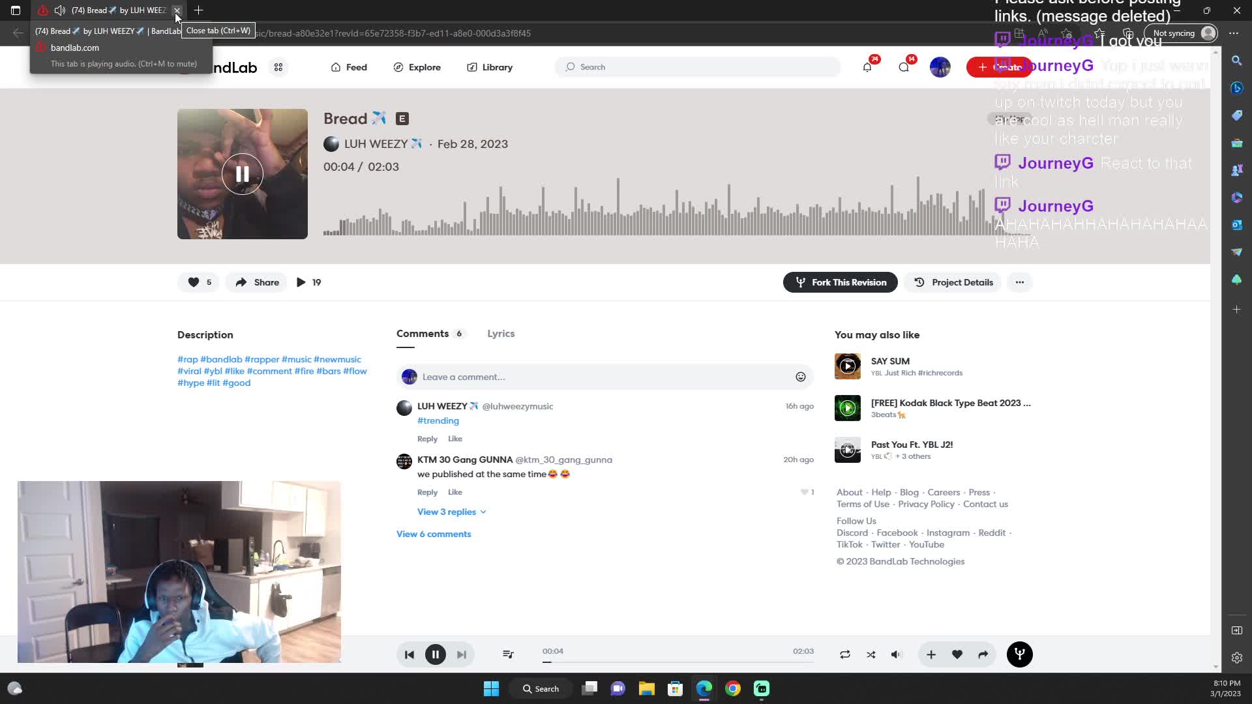
Task: Open the tab actions menu icon
Action: pyautogui.click(x=16, y=10)
